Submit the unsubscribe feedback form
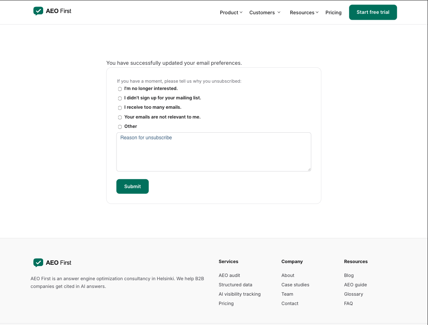The height and width of the screenshot is (325, 428). coord(132,187)
